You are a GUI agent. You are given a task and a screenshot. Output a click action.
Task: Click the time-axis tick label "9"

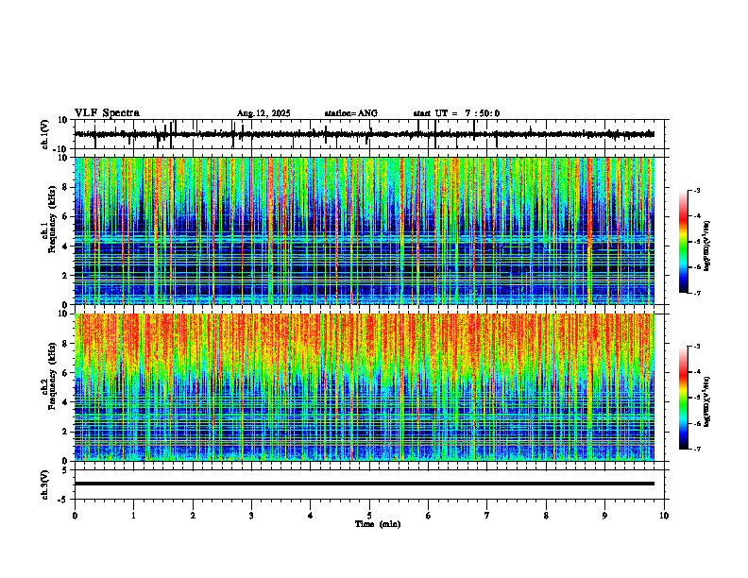[x=604, y=516]
